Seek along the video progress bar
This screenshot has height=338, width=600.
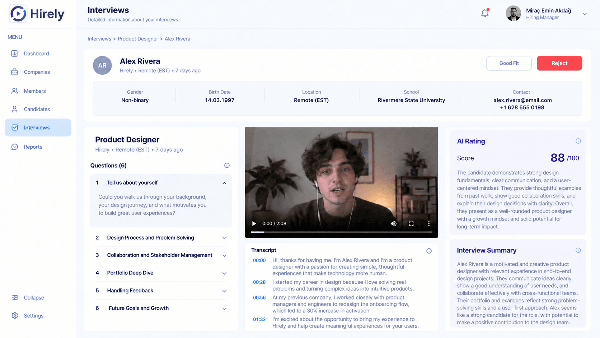tap(341, 232)
